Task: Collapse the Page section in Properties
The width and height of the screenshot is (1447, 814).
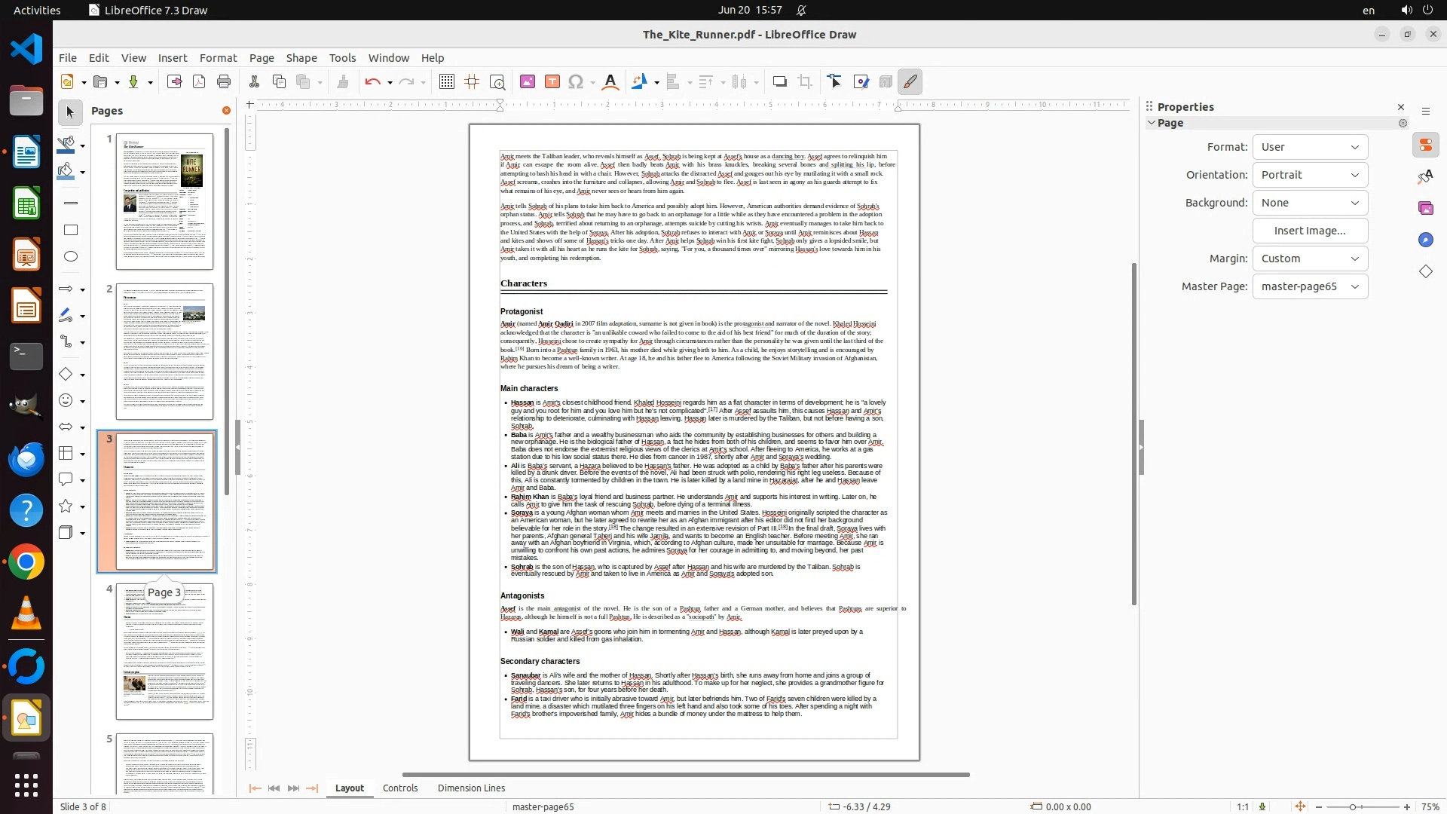Action: click(x=1152, y=123)
